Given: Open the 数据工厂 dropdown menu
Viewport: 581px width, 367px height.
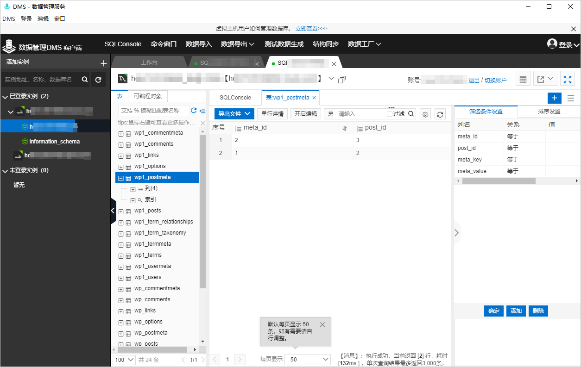Looking at the screenshot, I should [365, 44].
